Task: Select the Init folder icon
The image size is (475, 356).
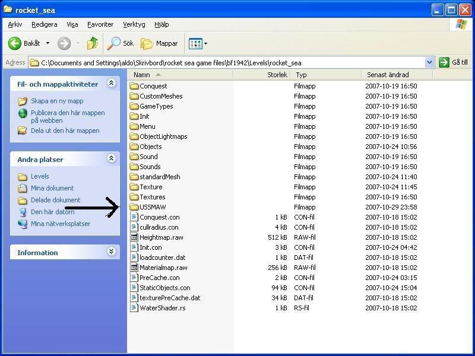Action: (x=134, y=116)
